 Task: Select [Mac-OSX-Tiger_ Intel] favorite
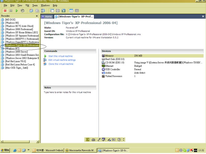coord(16,68)
